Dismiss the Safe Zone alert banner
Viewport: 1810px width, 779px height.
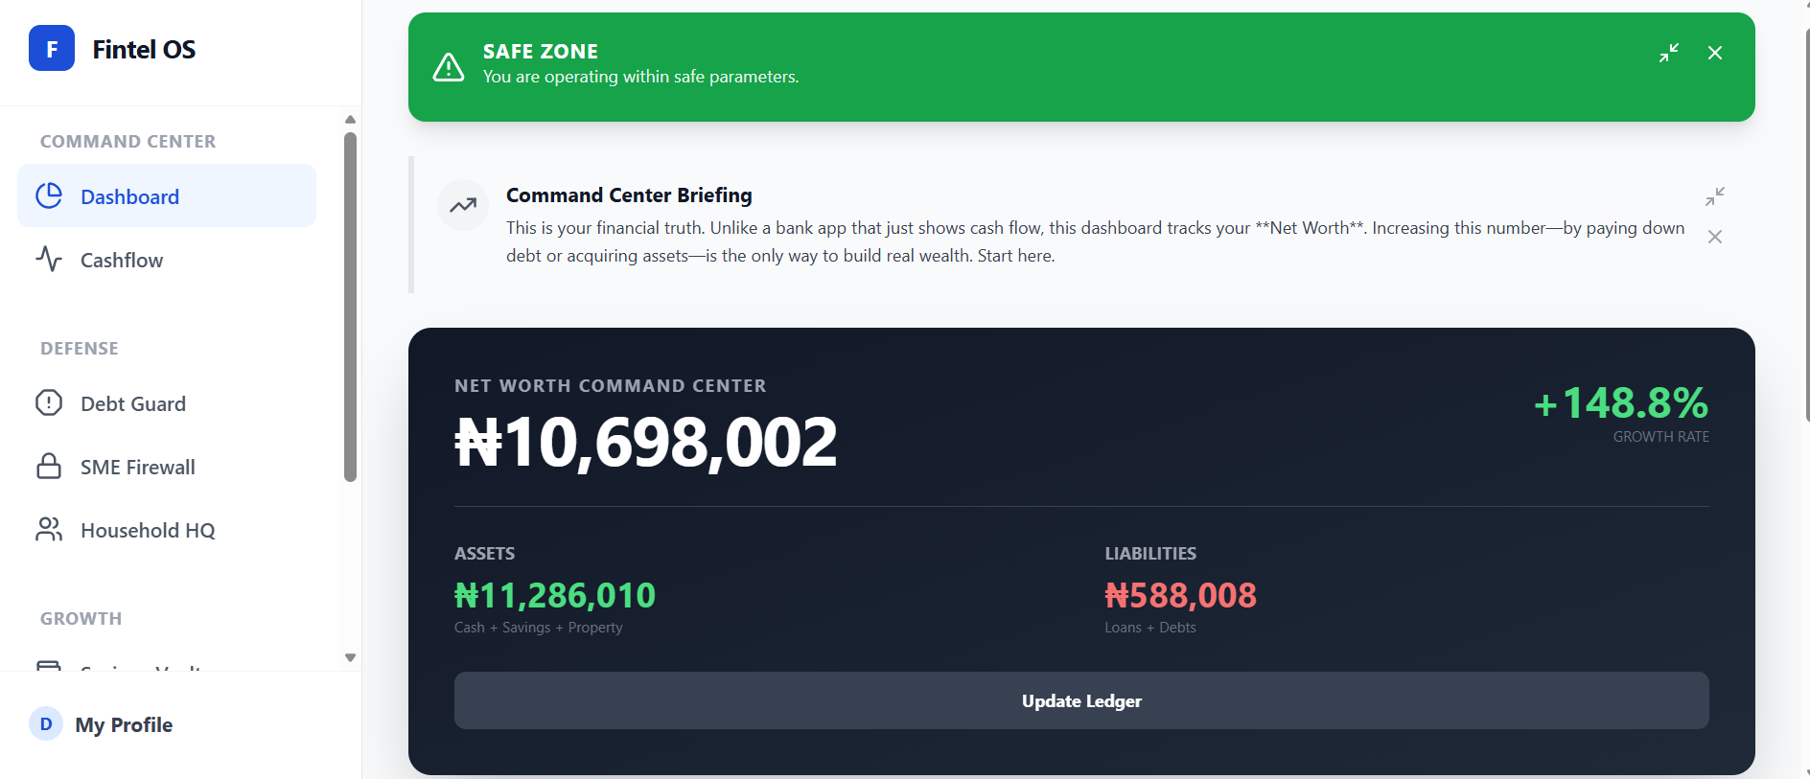coord(1715,53)
